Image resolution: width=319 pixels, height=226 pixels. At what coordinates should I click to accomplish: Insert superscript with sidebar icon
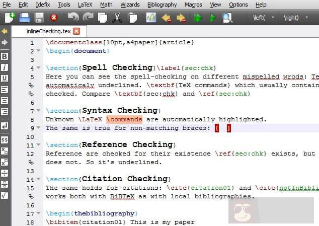click(x=5, y=162)
